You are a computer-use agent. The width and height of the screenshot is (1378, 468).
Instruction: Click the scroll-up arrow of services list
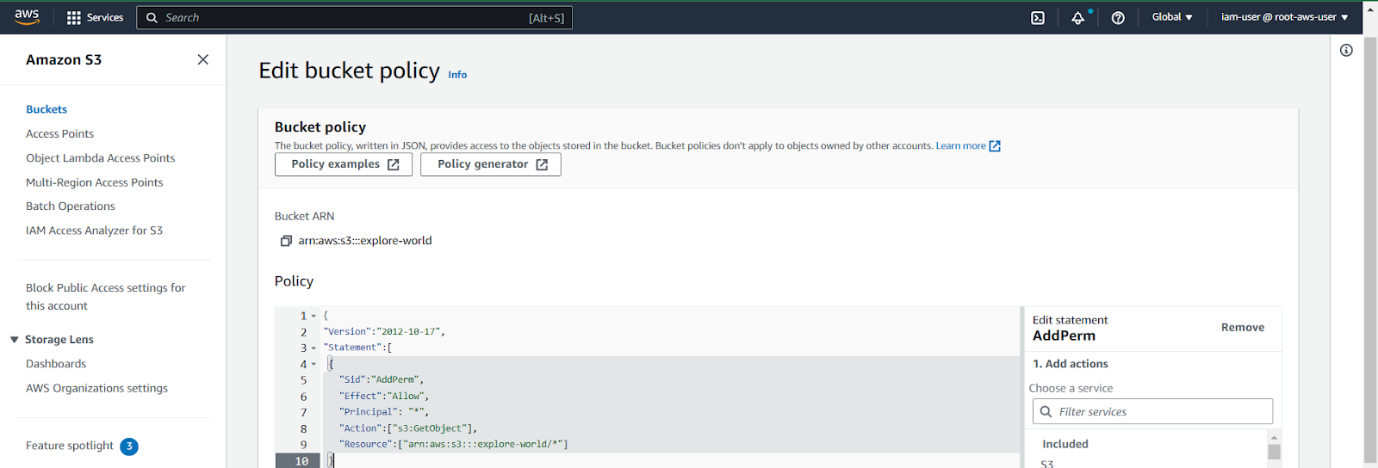[1274, 438]
